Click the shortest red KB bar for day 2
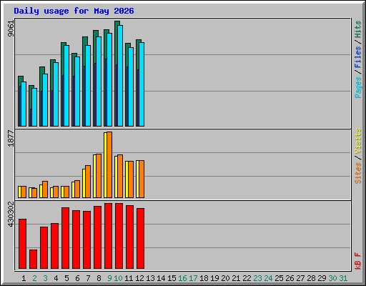This screenshot has height=286, width=366. tap(34, 259)
